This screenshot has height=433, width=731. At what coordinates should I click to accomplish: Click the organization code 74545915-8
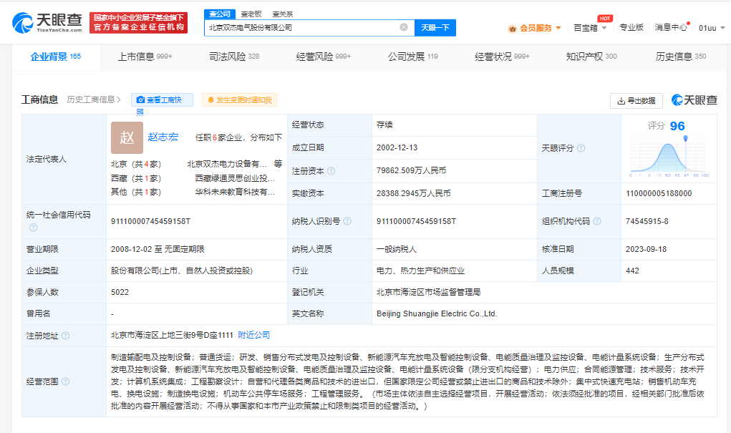647,221
